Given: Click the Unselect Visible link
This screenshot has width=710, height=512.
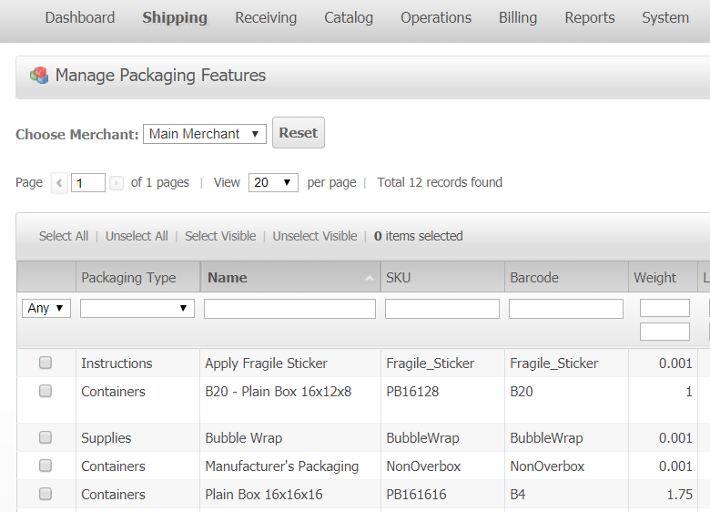Looking at the screenshot, I should pyautogui.click(x=315, y=236).
